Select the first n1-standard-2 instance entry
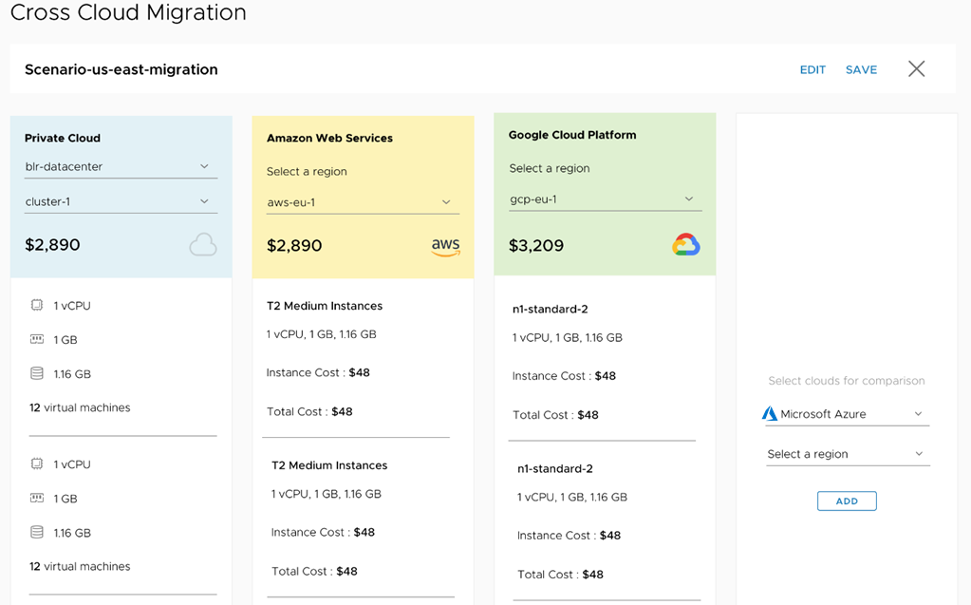Screen dimensions: 971x605 [551, 309]
